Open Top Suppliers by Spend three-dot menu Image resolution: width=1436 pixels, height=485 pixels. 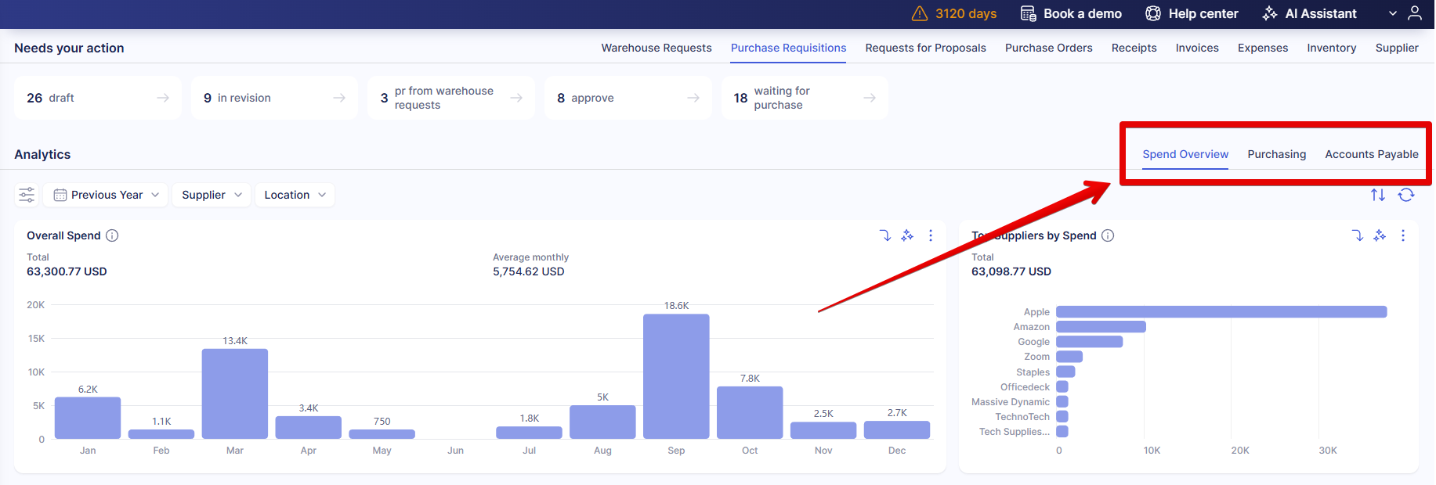coord(1403,235)
